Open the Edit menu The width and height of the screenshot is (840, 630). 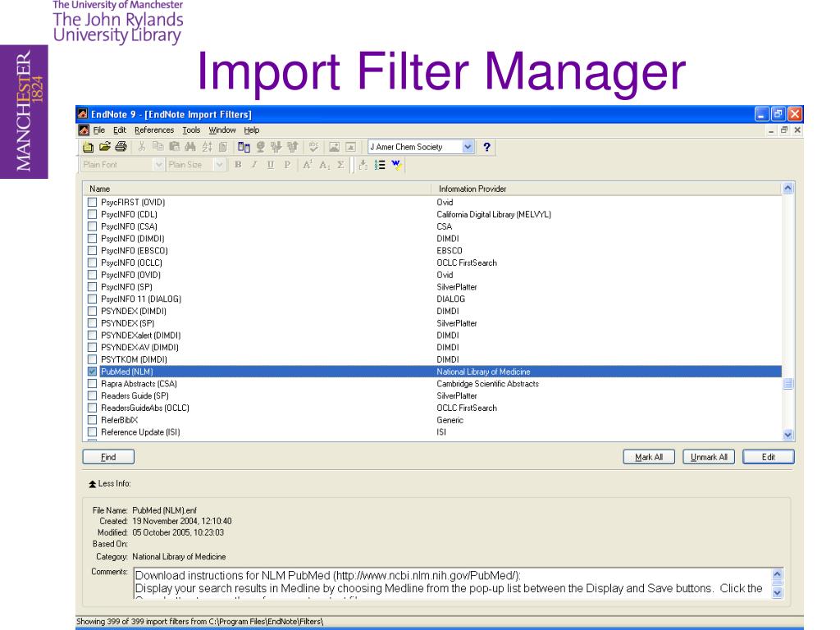tap(120, 130)
